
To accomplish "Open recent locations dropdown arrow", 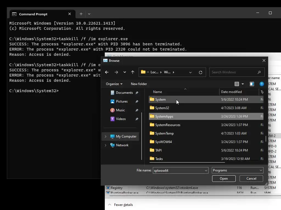I will pyautogui.click(x=125, y=72).
